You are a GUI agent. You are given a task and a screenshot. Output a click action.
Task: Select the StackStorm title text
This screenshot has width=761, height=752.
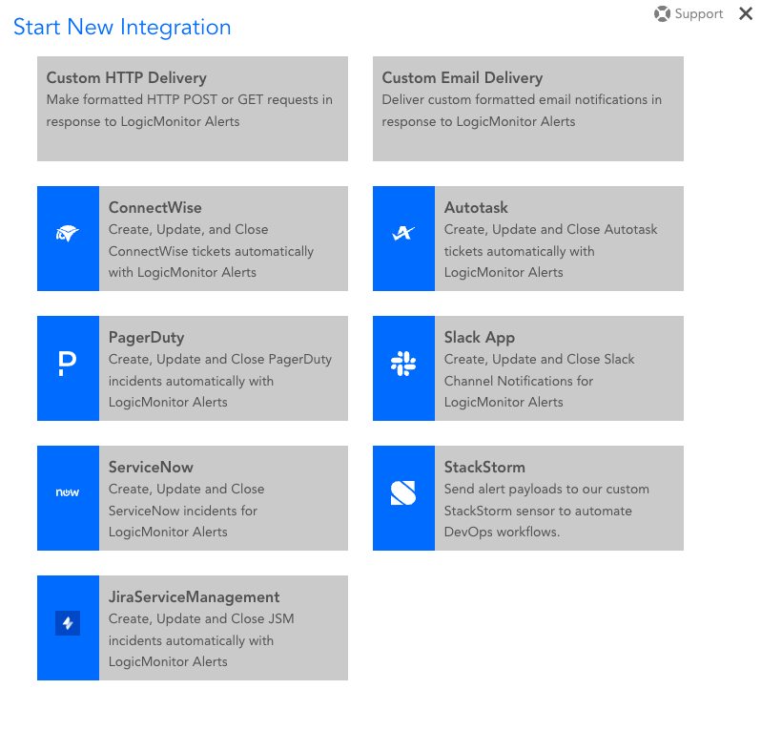coord(484,467)
